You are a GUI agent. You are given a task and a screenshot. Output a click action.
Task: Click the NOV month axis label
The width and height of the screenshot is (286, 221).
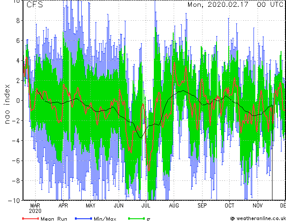(258, 206)
